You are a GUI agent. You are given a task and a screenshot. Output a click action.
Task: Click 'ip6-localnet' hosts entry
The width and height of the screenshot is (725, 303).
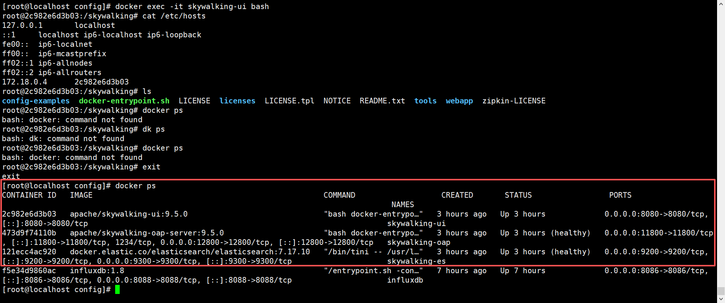click(x=65, y=44)
